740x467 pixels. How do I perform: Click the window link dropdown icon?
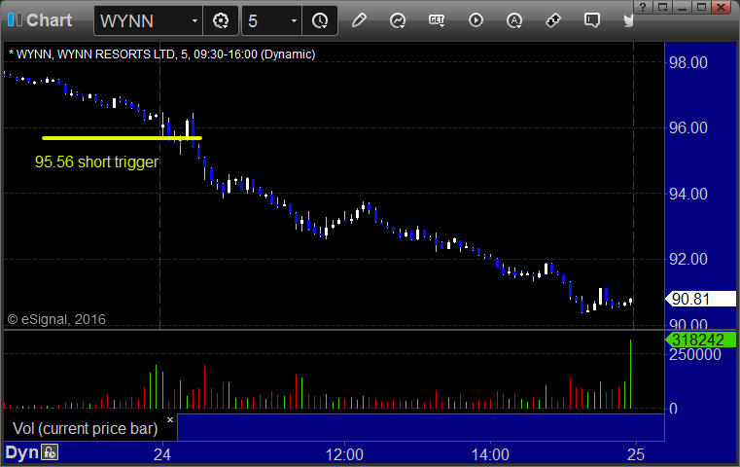tap(662, 7)
